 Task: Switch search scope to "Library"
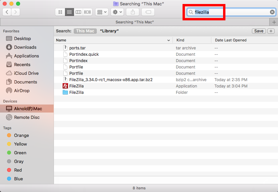pyautogui.click(x=109, y=31)
